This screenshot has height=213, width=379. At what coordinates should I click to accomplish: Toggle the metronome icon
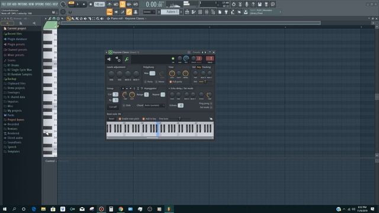[109, 4]
